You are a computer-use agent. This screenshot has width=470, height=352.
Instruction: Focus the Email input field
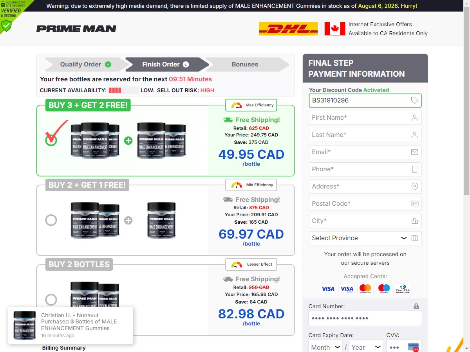[x=365, y=152]
